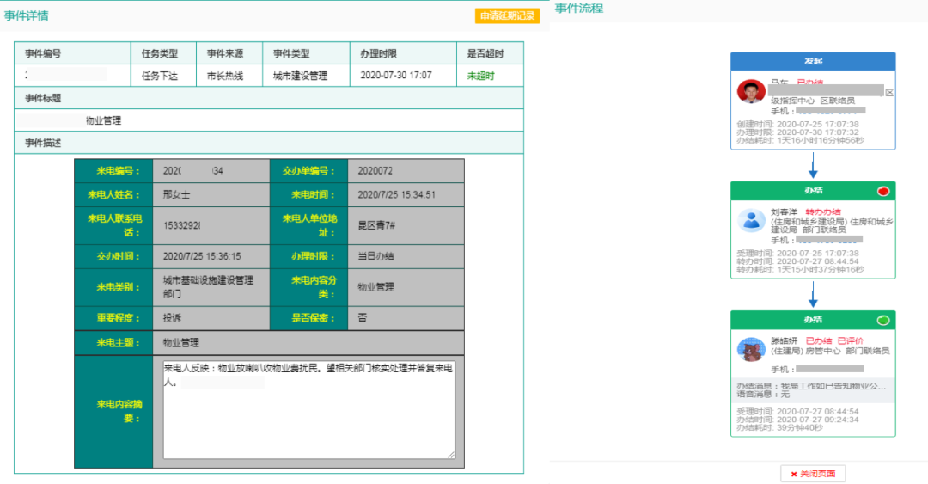Click the resize grip of the summary textarea

(451, 455)
